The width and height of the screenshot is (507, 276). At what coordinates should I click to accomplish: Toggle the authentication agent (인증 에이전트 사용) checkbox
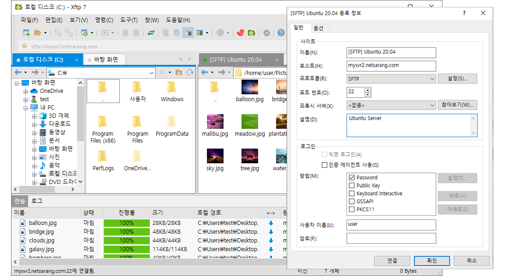pyautogui.click(x=324, y=165)
